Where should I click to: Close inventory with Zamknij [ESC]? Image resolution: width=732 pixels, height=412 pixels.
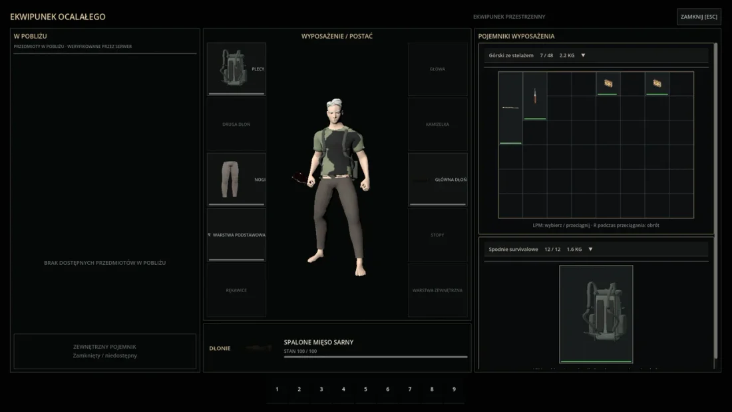[699, 17]
